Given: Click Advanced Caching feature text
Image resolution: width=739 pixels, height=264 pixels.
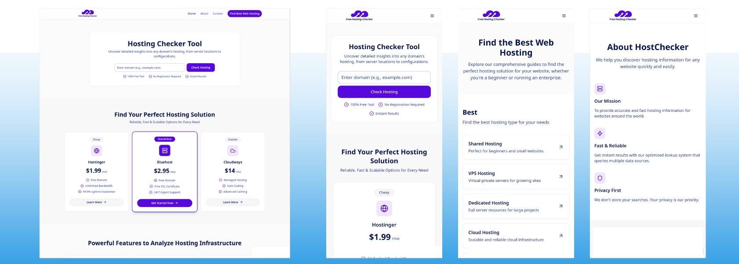Looking at the screenshot, I should point(235,192).
